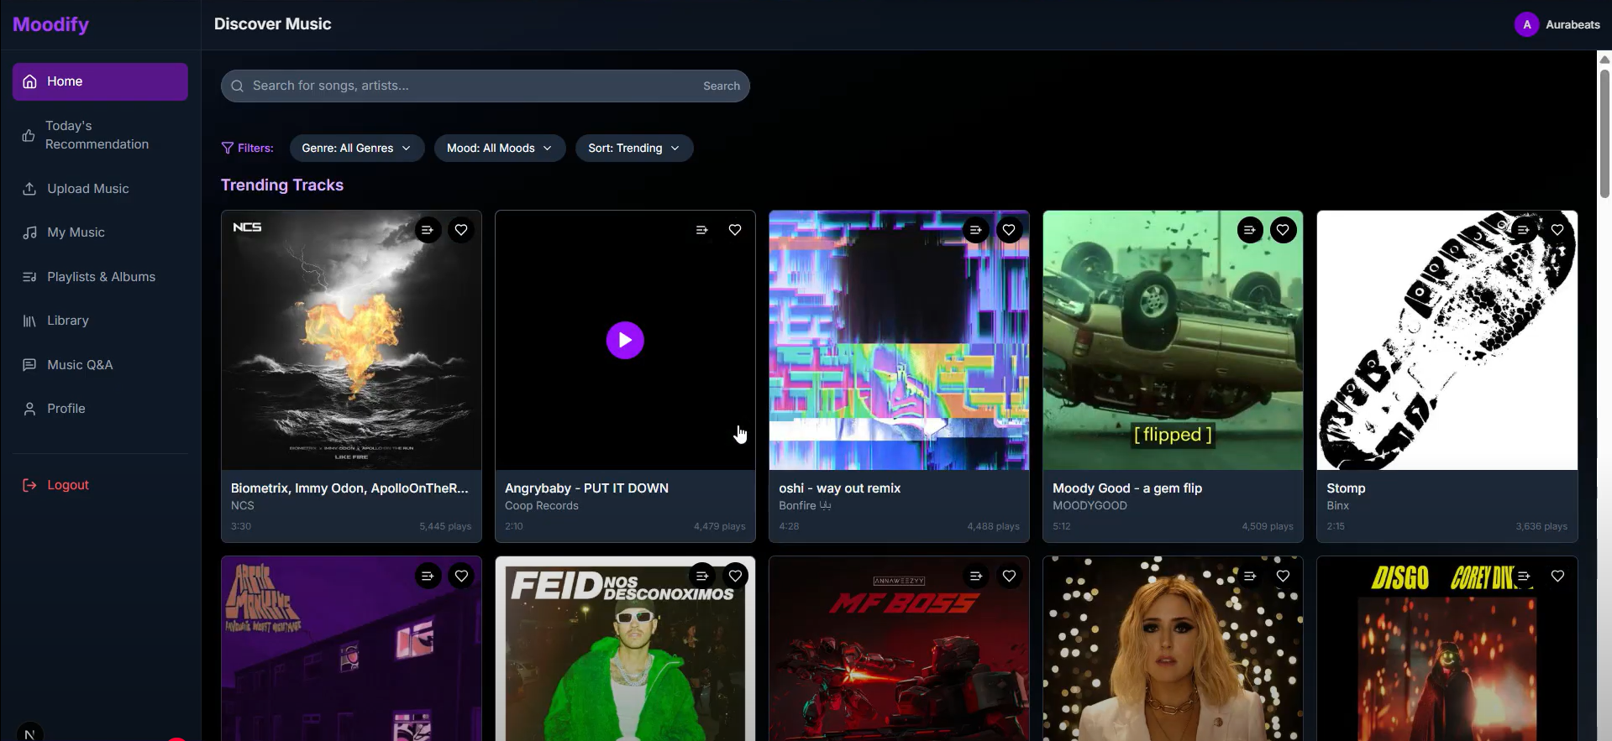Open the Genre: All Genres dropdown
The image size is (1612, 741).
pos(357,148)
